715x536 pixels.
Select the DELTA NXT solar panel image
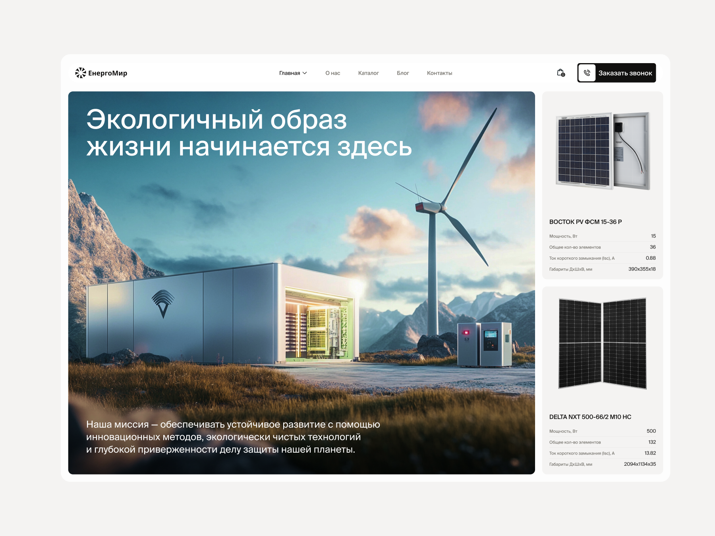603,343
